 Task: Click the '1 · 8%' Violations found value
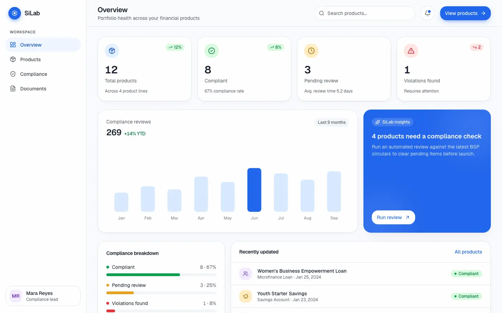point(210,303)
